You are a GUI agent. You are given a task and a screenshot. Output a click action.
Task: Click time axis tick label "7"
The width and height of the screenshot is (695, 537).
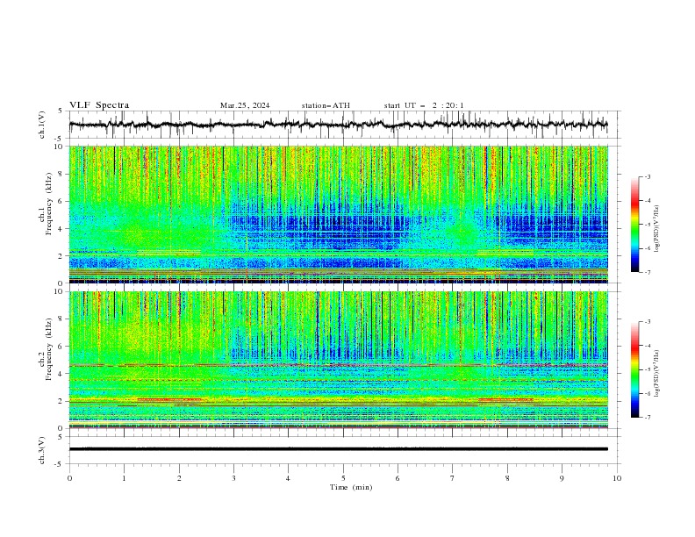tap(453, 478)
